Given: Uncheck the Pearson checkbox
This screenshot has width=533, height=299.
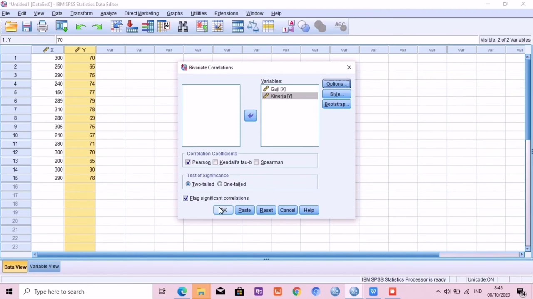Looking at the screenshot, I should click(x=188, y=162).
